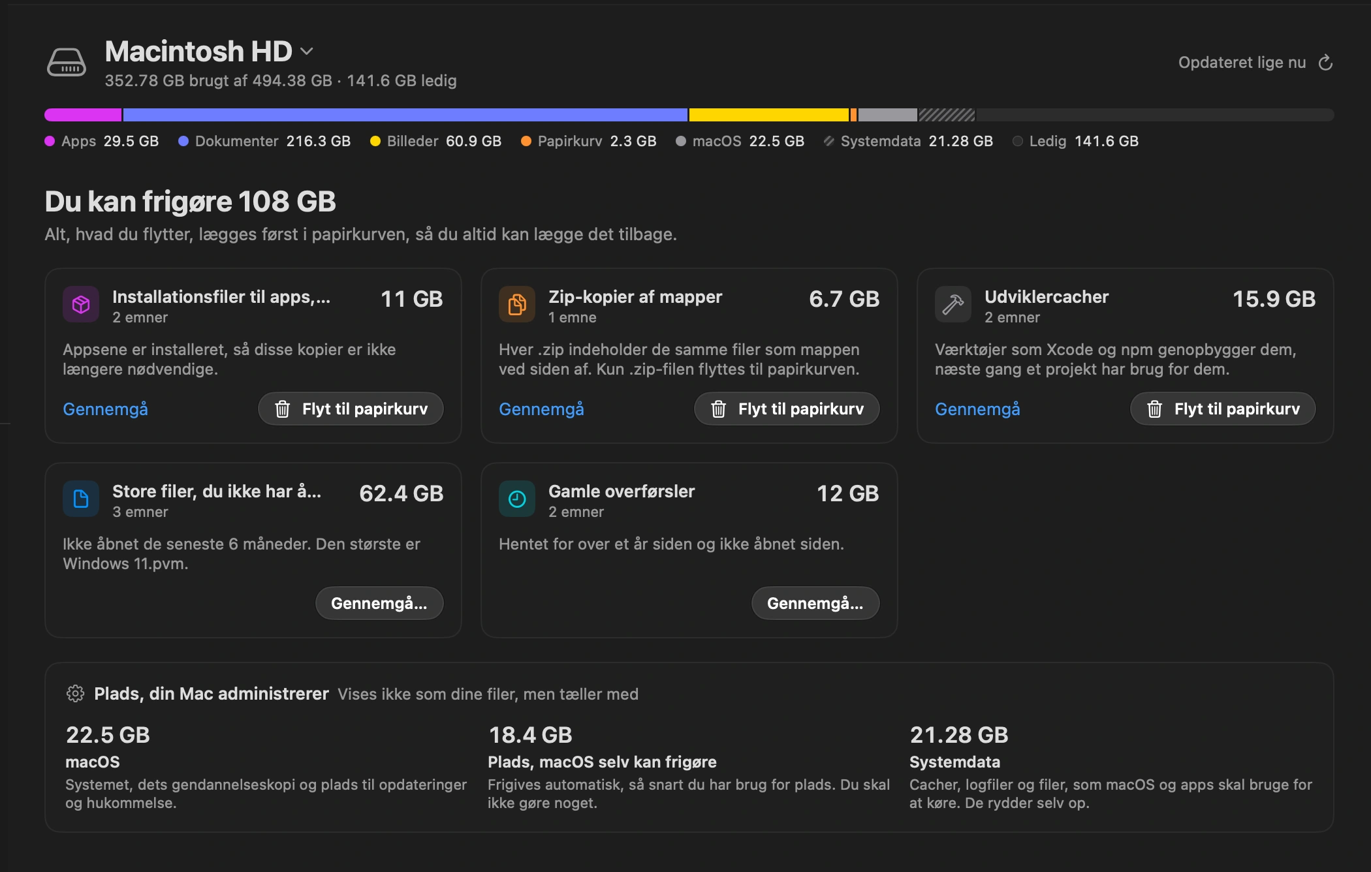The height and width of the screenshot is (872, 1371).
Task: Click the Opdateret lige nu status text
Action: click(x=1242, y=63)
